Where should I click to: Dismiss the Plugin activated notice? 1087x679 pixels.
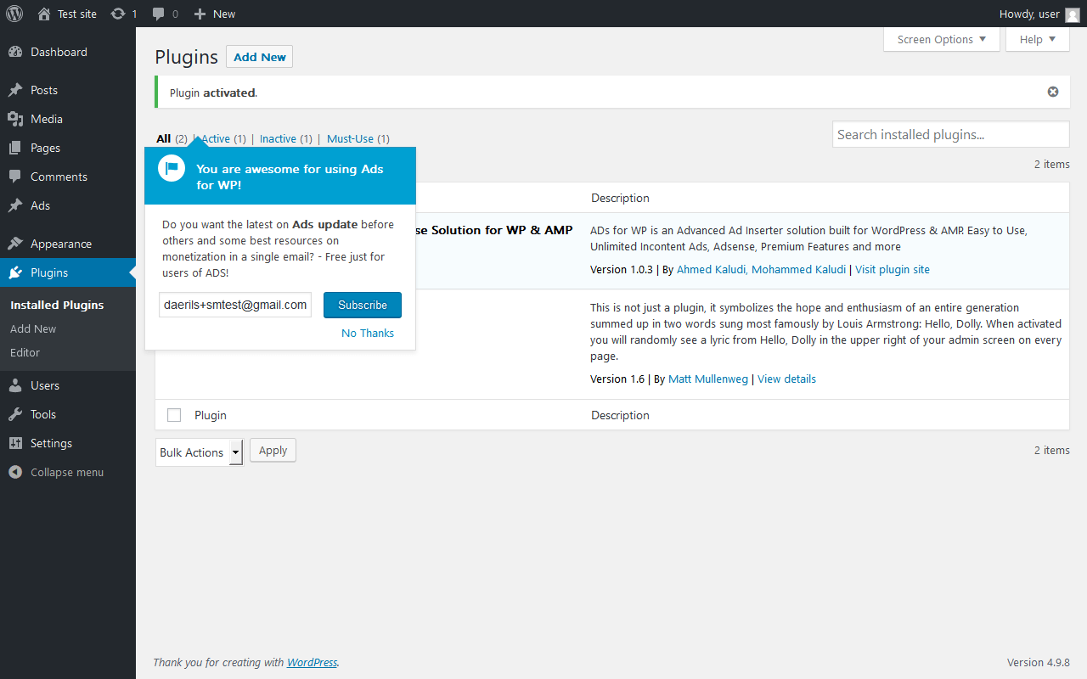click(1053, 92)
